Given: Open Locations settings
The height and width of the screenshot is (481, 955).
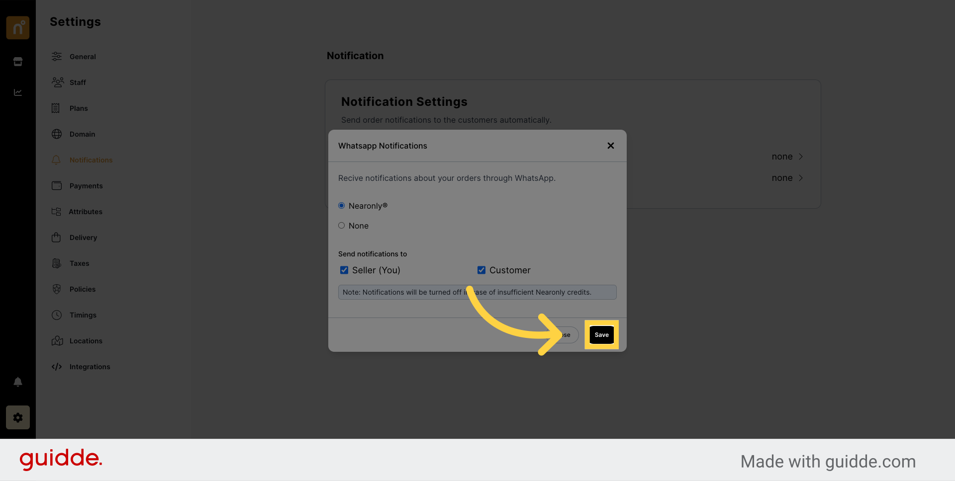Looking at the screenshot, I should pos(86,341).
